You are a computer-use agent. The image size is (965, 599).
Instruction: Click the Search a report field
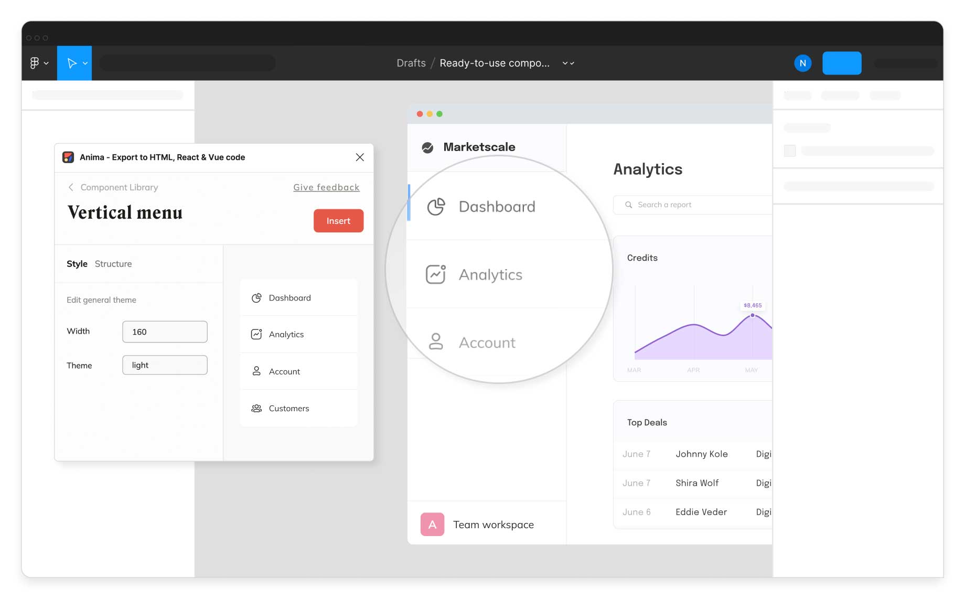(x=692, y=205)
